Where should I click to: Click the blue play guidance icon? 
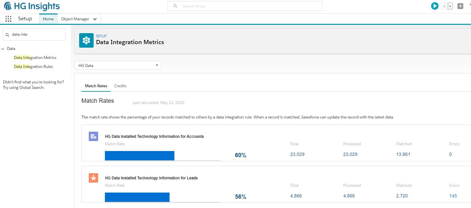click(x=435, y=6)
